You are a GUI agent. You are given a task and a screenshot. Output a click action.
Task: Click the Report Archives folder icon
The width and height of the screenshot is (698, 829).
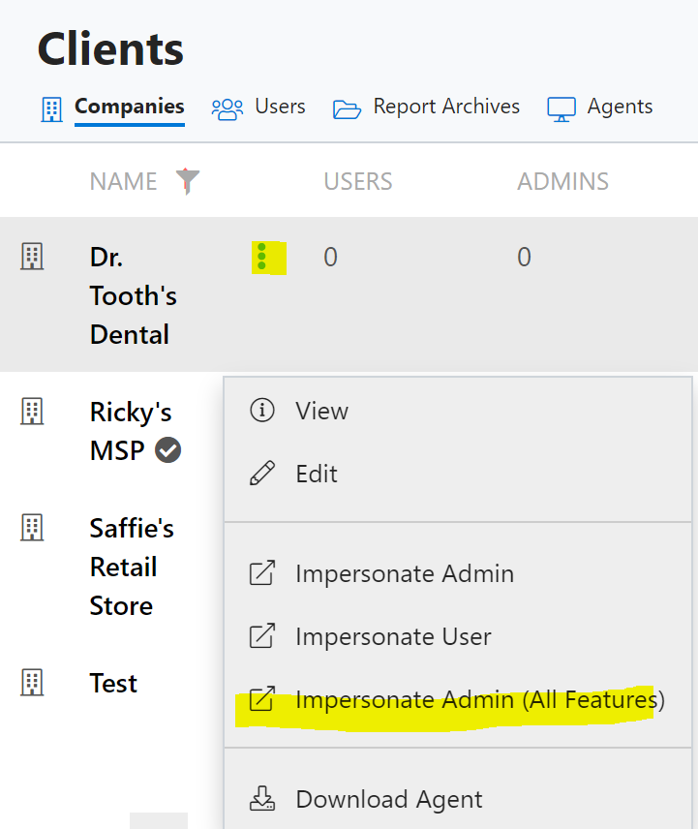[348, 109]
